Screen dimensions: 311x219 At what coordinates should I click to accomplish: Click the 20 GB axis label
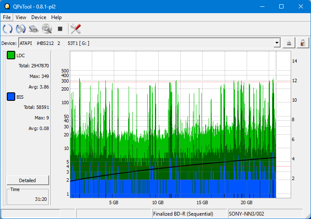[x=247, y=202]
